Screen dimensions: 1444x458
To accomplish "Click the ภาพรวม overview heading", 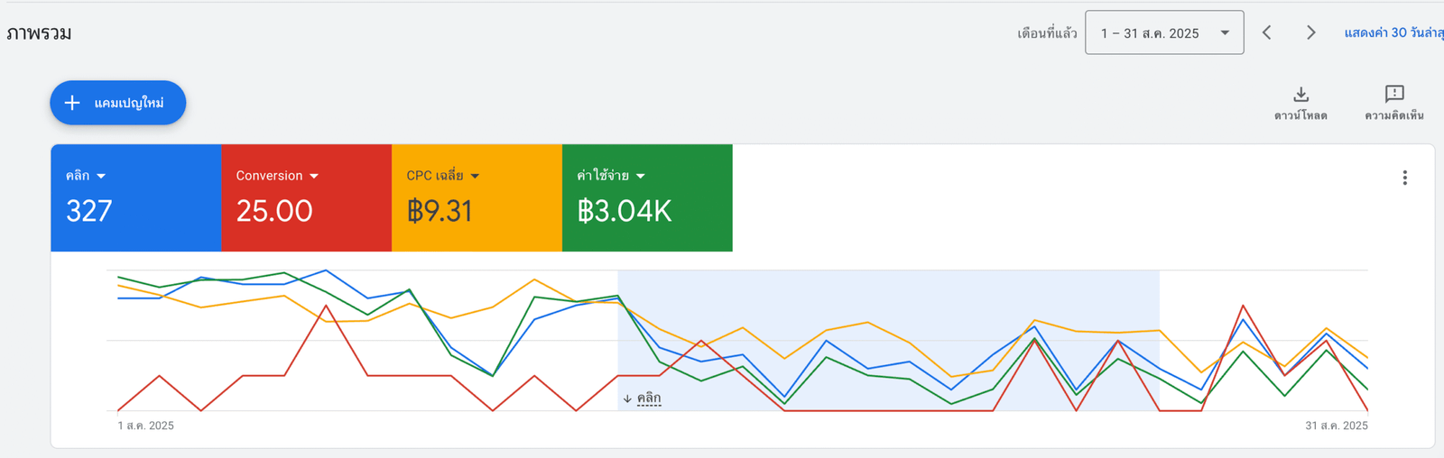I will pos(39,33).
